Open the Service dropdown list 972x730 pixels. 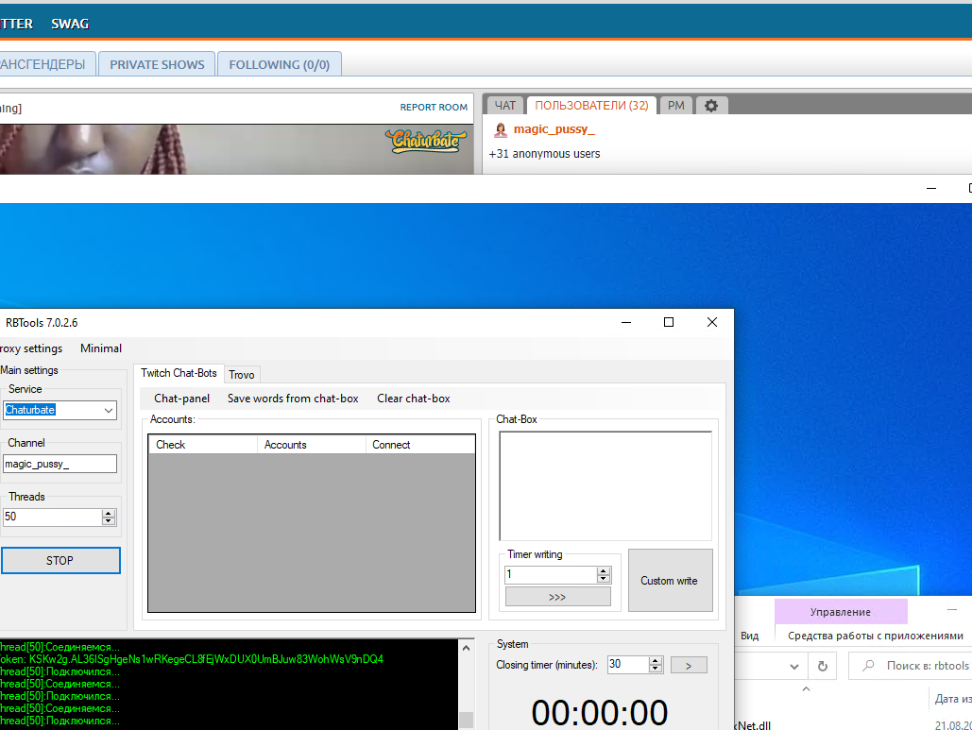tap(109, 410)
